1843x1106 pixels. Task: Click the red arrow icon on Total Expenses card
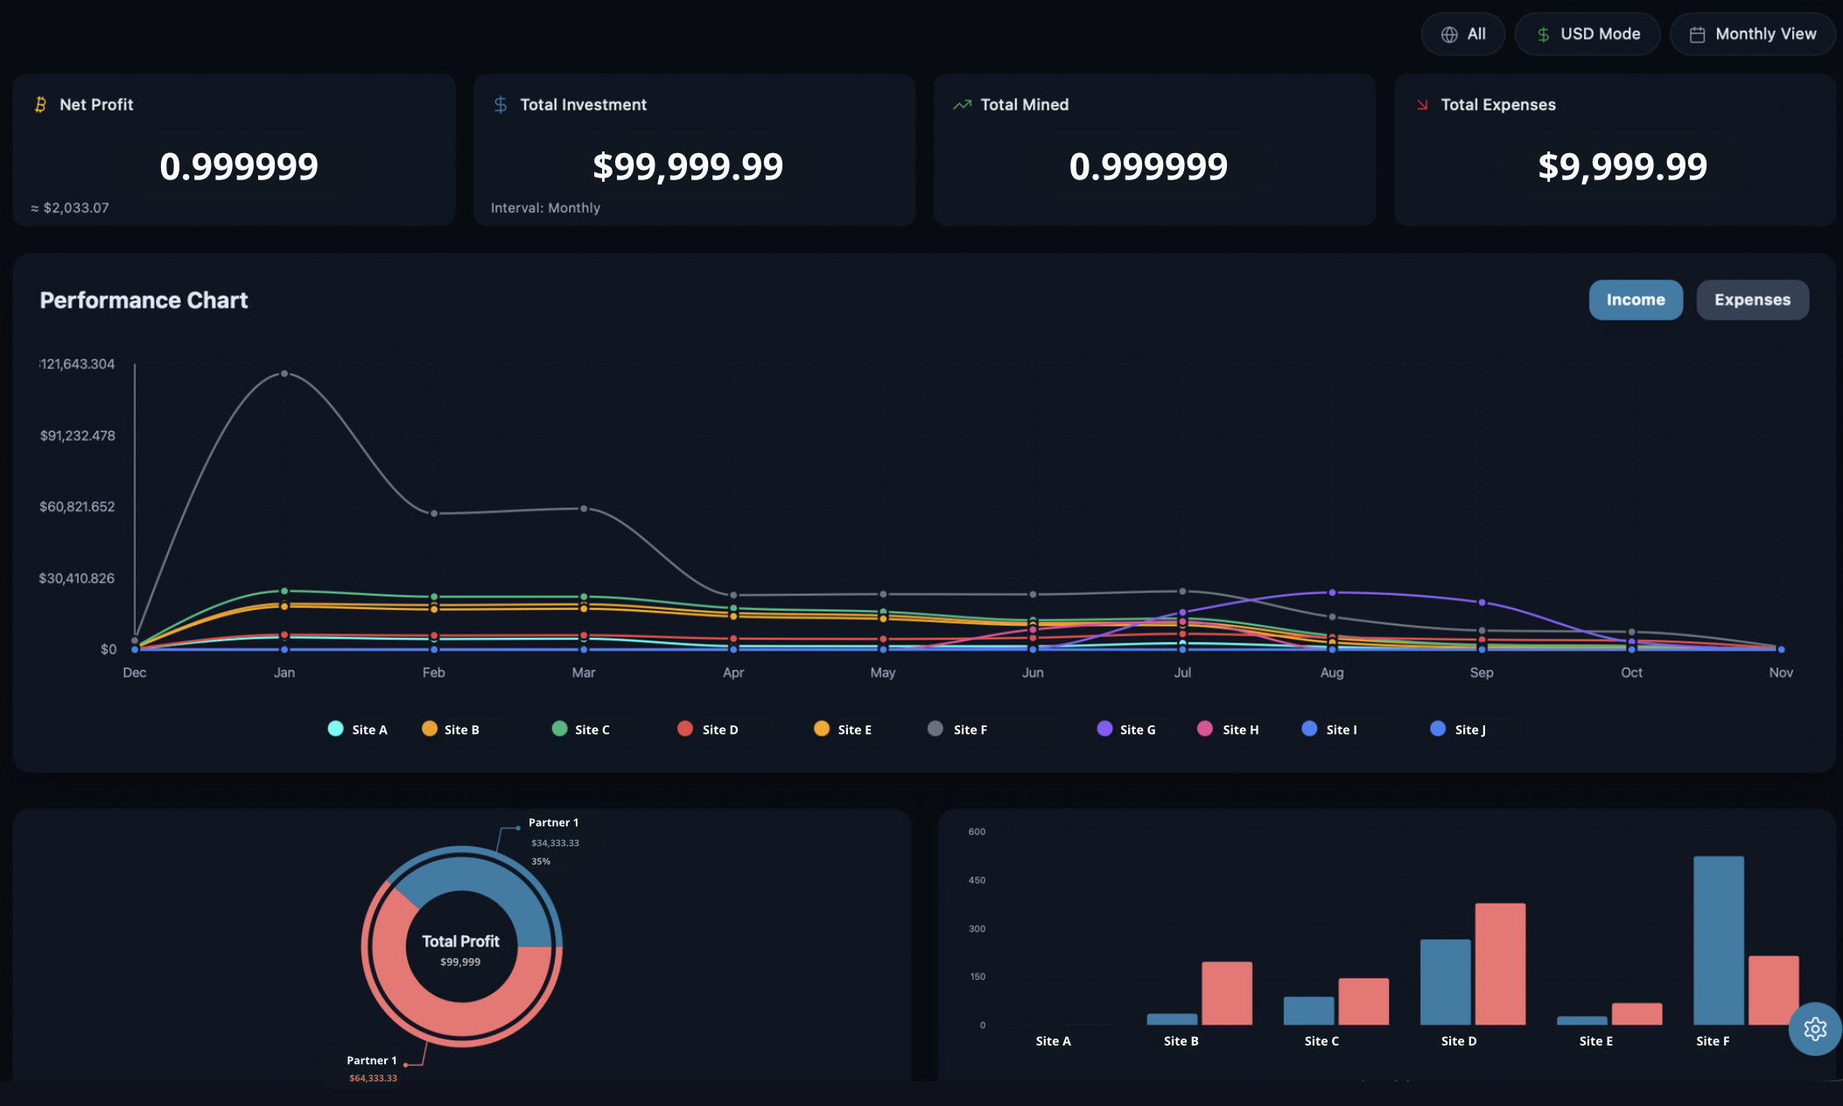1420,104
